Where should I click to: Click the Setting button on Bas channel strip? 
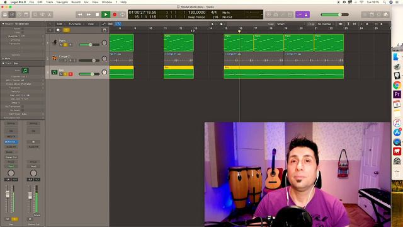tap(11, 124)
